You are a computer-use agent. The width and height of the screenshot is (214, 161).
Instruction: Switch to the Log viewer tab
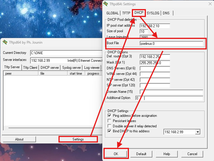[92, 68]
